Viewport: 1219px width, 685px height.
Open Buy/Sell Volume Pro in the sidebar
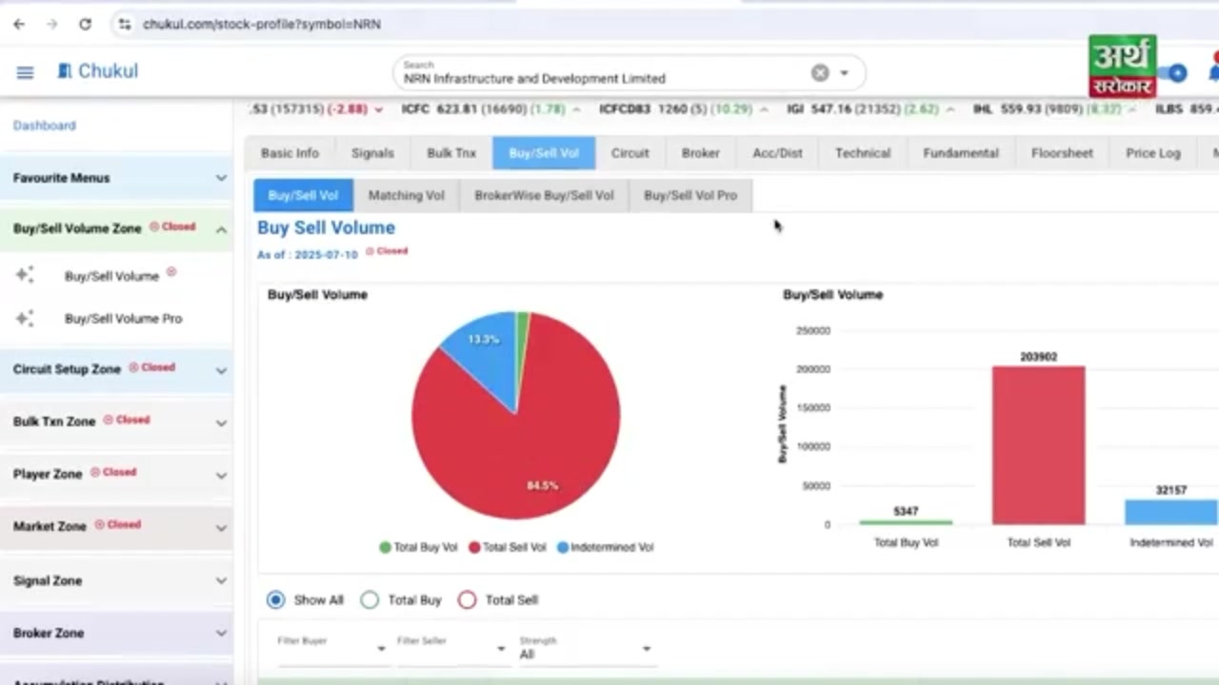click(123, 319)
